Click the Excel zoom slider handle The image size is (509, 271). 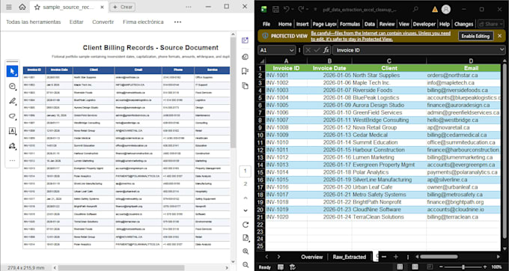[x=463, y=267]
